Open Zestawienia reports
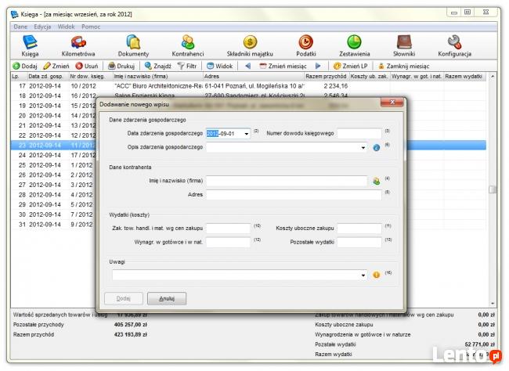509x371 pixels. [x=354, y=45]
